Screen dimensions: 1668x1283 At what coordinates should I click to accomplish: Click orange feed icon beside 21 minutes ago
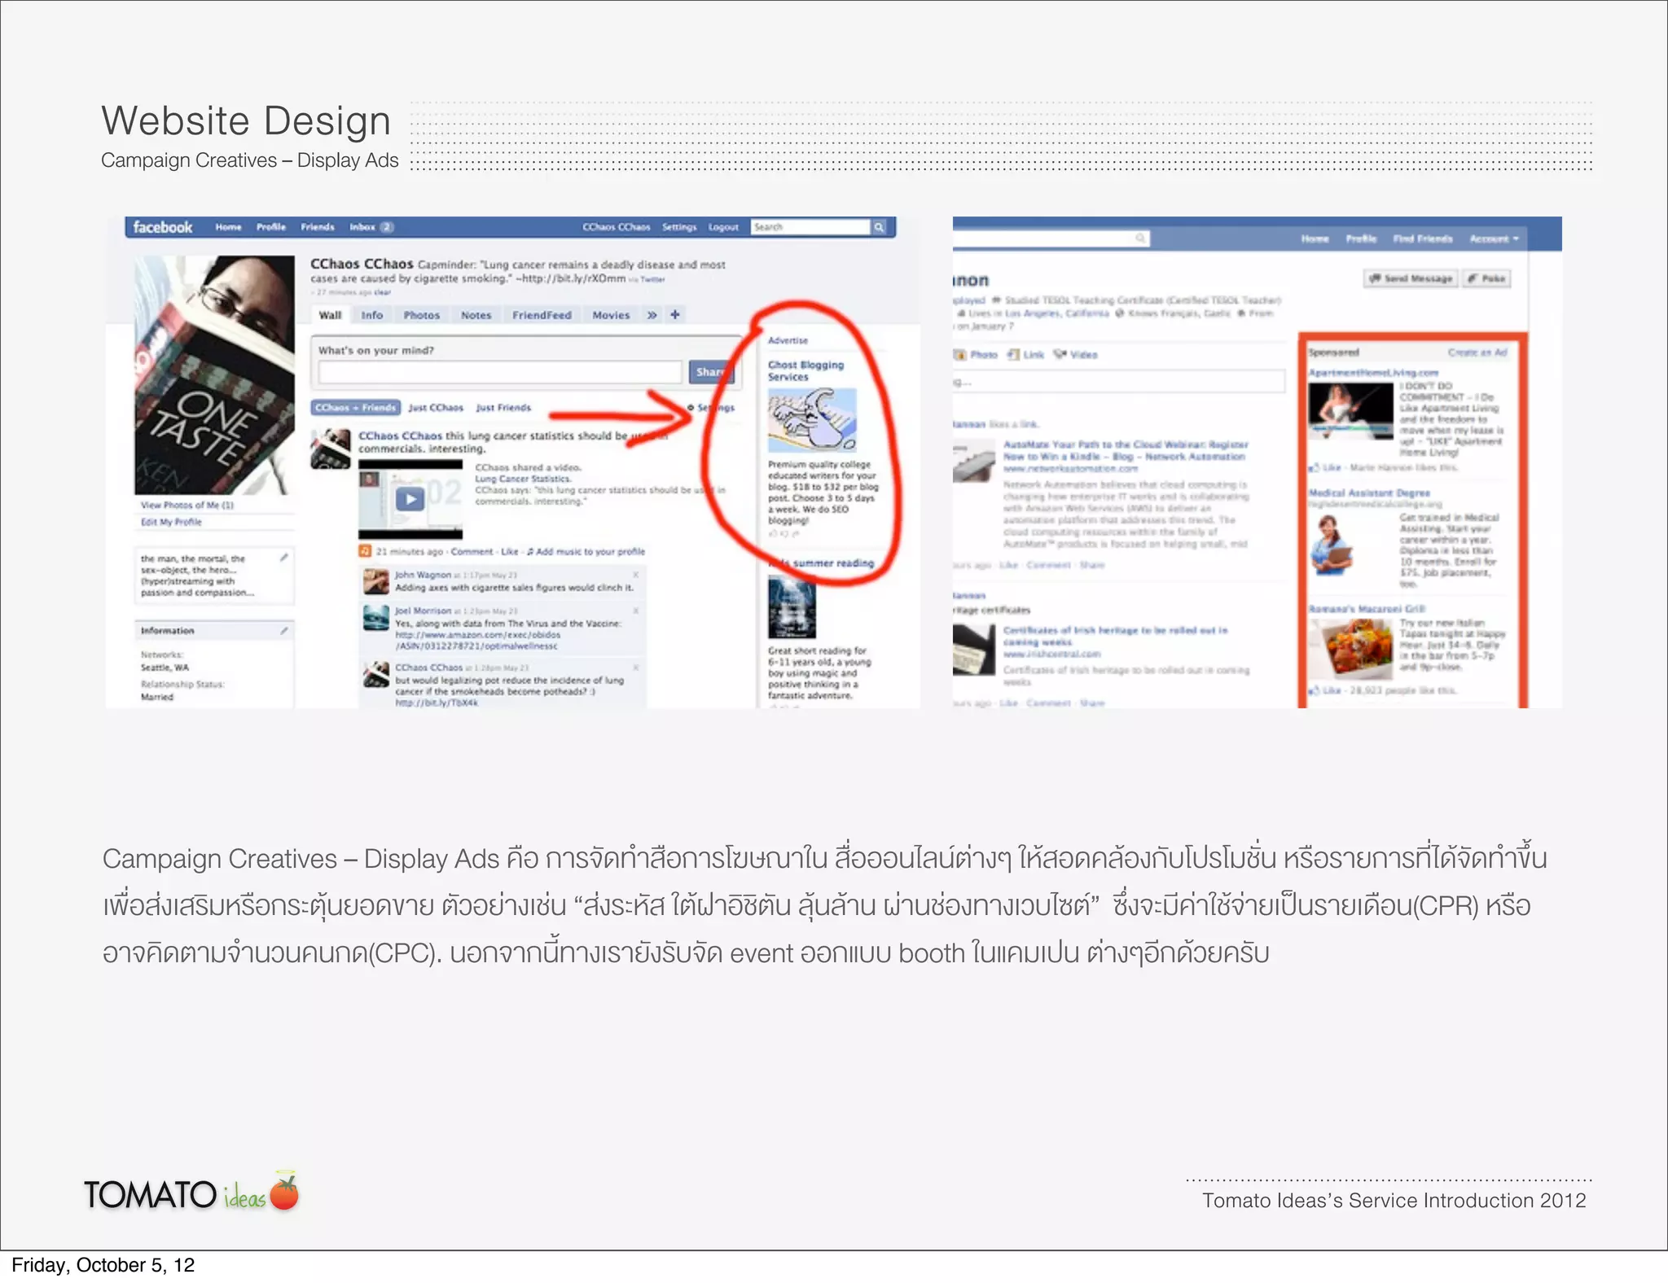pos(366,551)
